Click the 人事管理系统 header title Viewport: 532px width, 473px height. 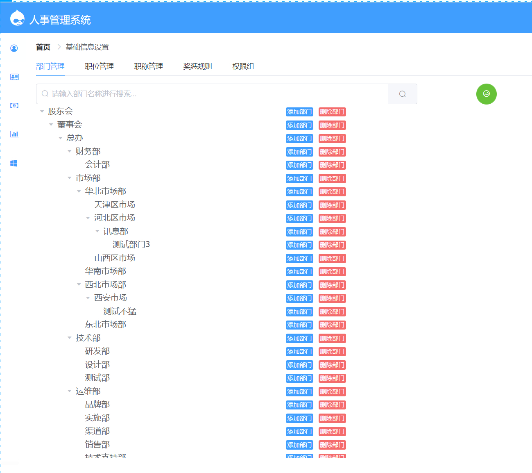(x=60, y=20)
